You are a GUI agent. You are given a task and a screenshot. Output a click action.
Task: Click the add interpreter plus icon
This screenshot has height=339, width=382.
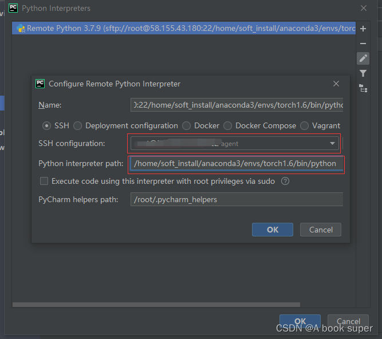click(x=363, y=29)
